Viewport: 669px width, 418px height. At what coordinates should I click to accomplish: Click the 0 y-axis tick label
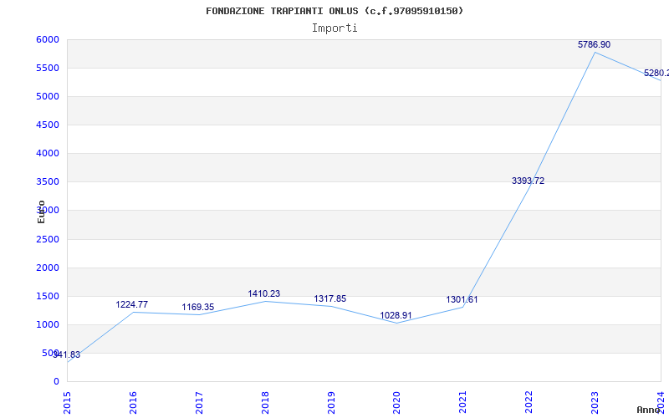click(56, 382)
